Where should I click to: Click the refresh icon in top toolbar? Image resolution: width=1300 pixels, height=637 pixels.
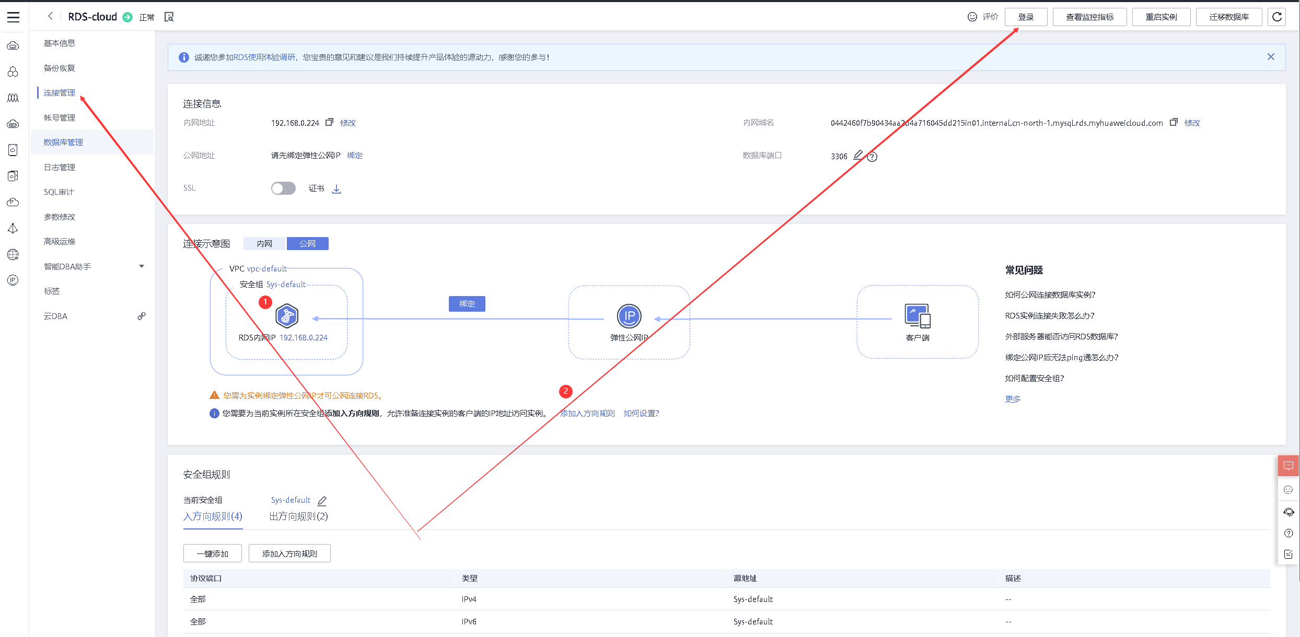[1276, 17]
